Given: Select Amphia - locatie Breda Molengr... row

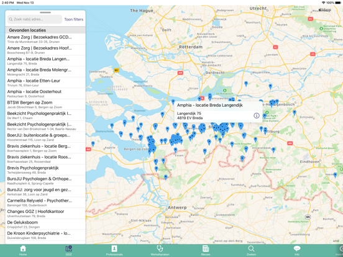Looking at the screenshot, I should [x=45, y=71].
